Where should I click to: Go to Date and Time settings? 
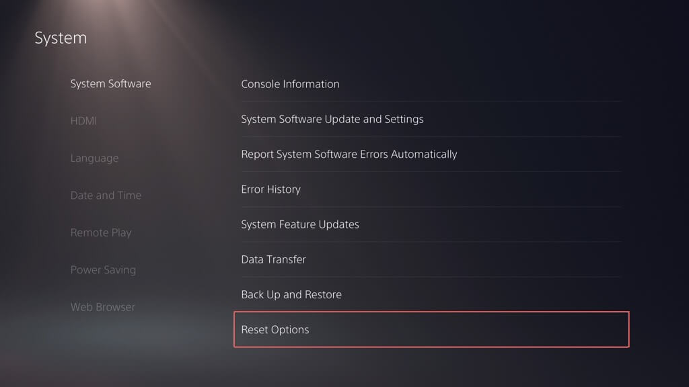click(106, 196)
